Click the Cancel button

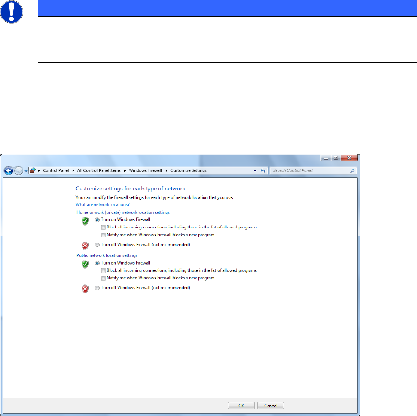(x=271, y=406)
